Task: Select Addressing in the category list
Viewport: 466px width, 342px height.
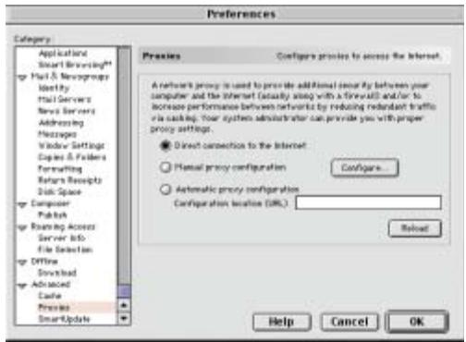Action: (61, 123)
